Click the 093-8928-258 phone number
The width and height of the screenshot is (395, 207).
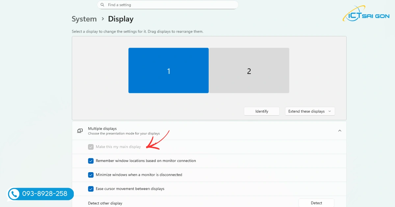pos(44,194)
